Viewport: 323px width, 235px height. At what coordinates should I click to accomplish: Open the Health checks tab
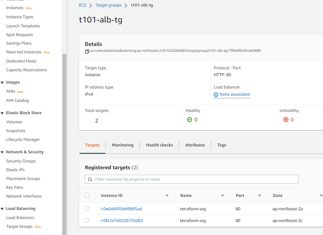[160, 145]
